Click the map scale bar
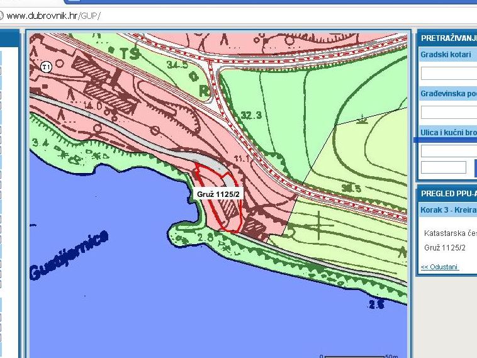The height and width of the screenshot is (358, 477). click(x=356, y=355)
